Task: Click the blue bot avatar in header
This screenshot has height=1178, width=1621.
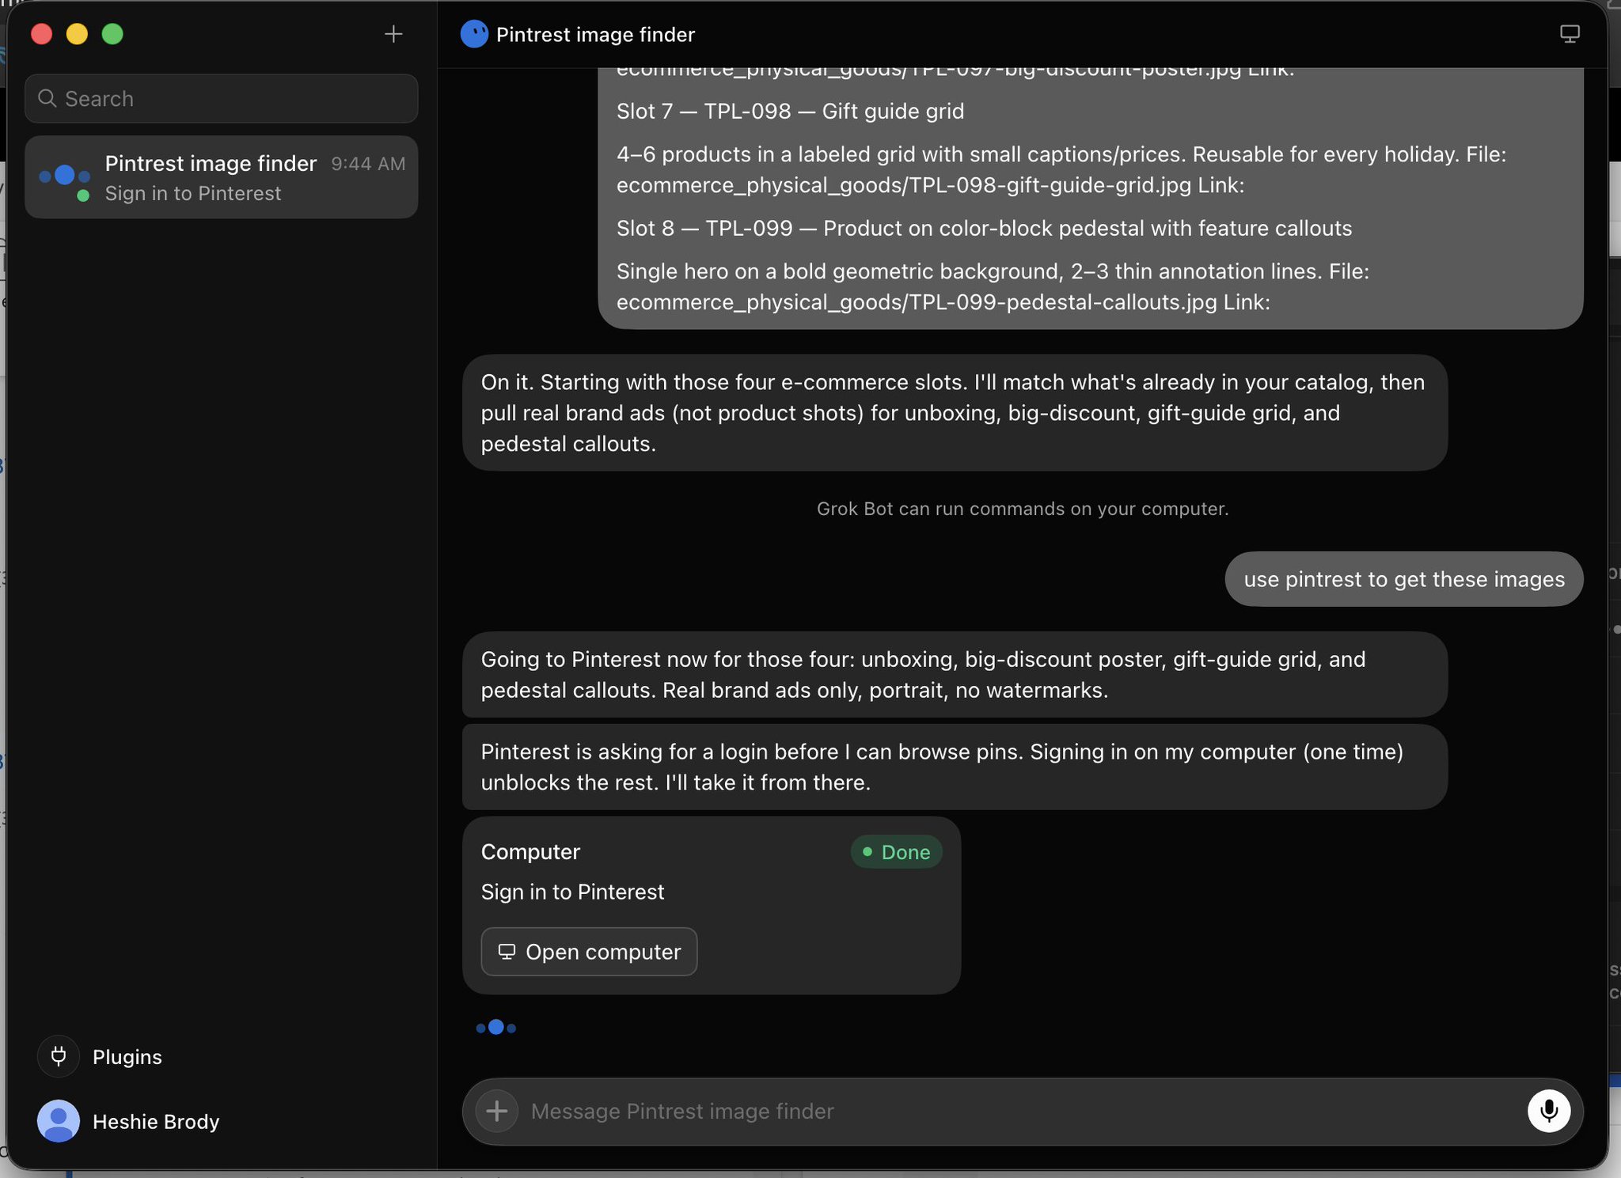Action: tap(474, 34)
